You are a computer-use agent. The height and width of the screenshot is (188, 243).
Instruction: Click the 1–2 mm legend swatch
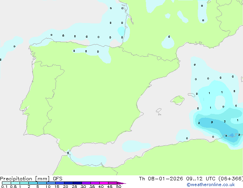(24, 183)
